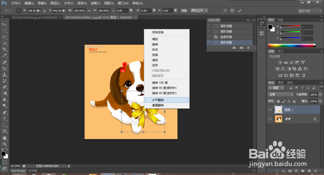
Task: Open blend mode dropdown 正常
Action: pyautogui.click(x=281, y=94)
